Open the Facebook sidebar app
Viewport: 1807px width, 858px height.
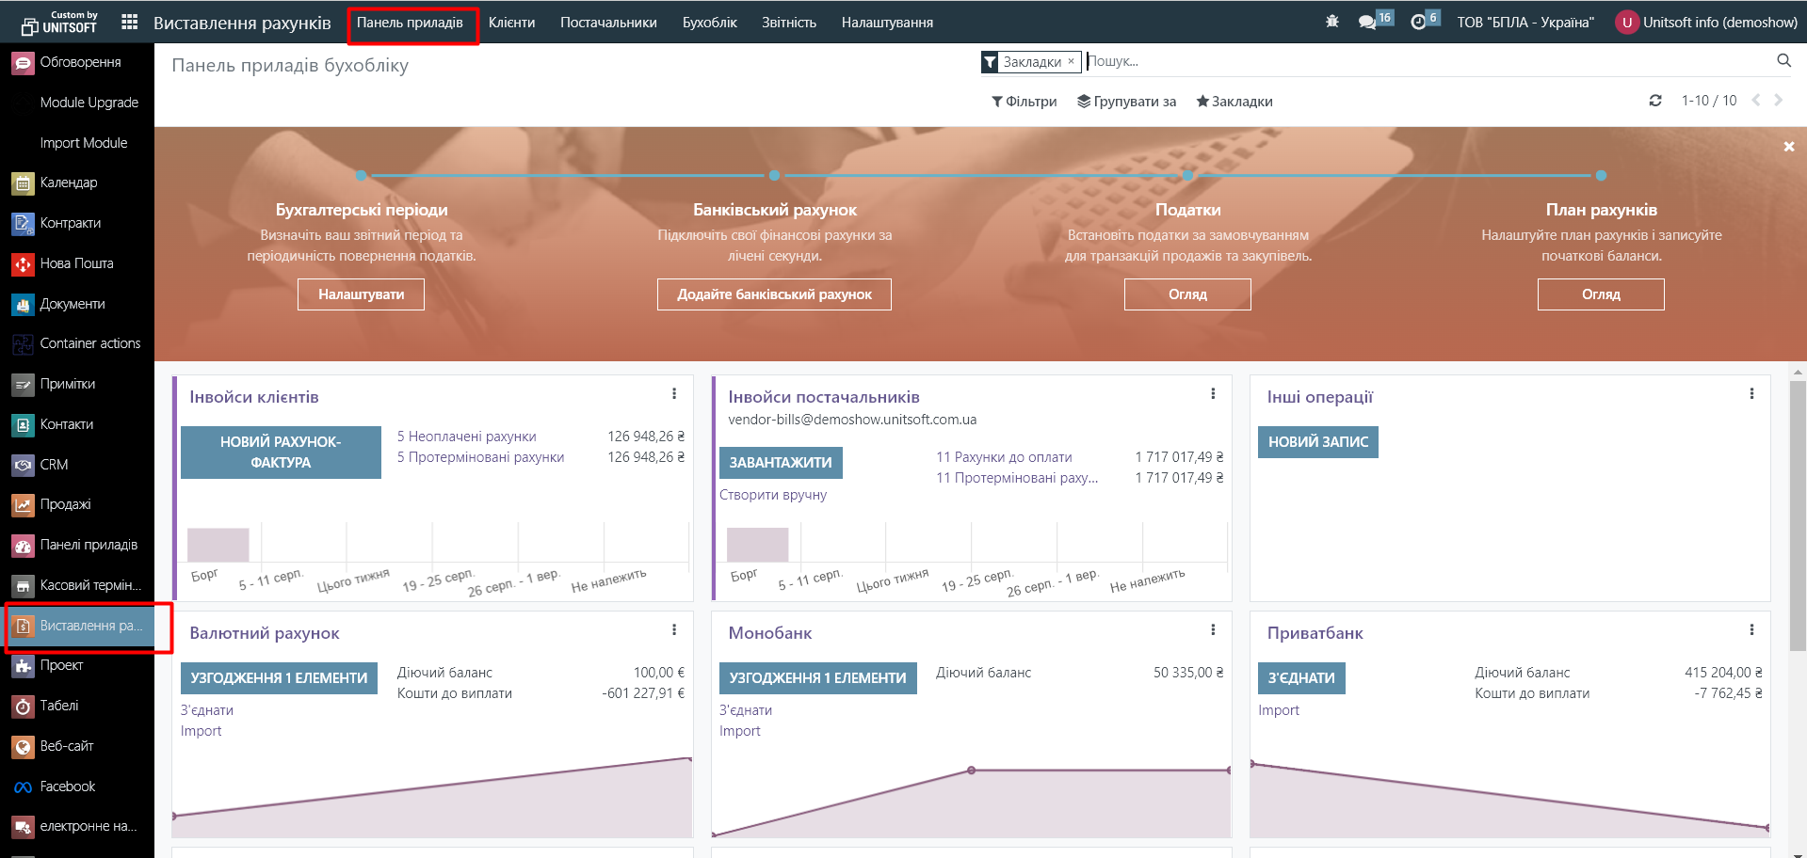click(x=67, y=786)
